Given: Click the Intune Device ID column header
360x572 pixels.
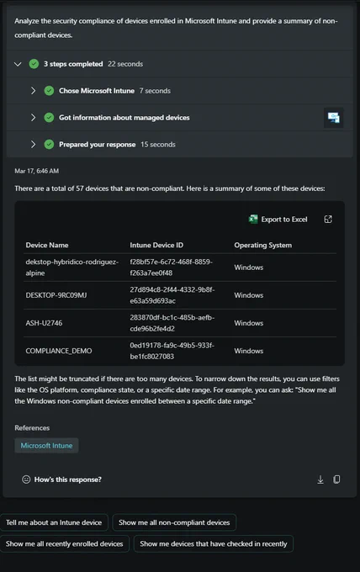Looking at the screenshot, I should coord(156,245).
